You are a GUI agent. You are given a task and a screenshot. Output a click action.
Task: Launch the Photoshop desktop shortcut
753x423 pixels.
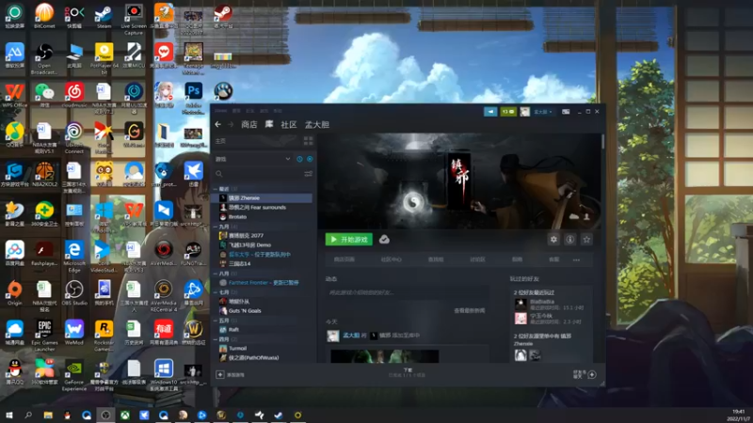click(193, 98)
